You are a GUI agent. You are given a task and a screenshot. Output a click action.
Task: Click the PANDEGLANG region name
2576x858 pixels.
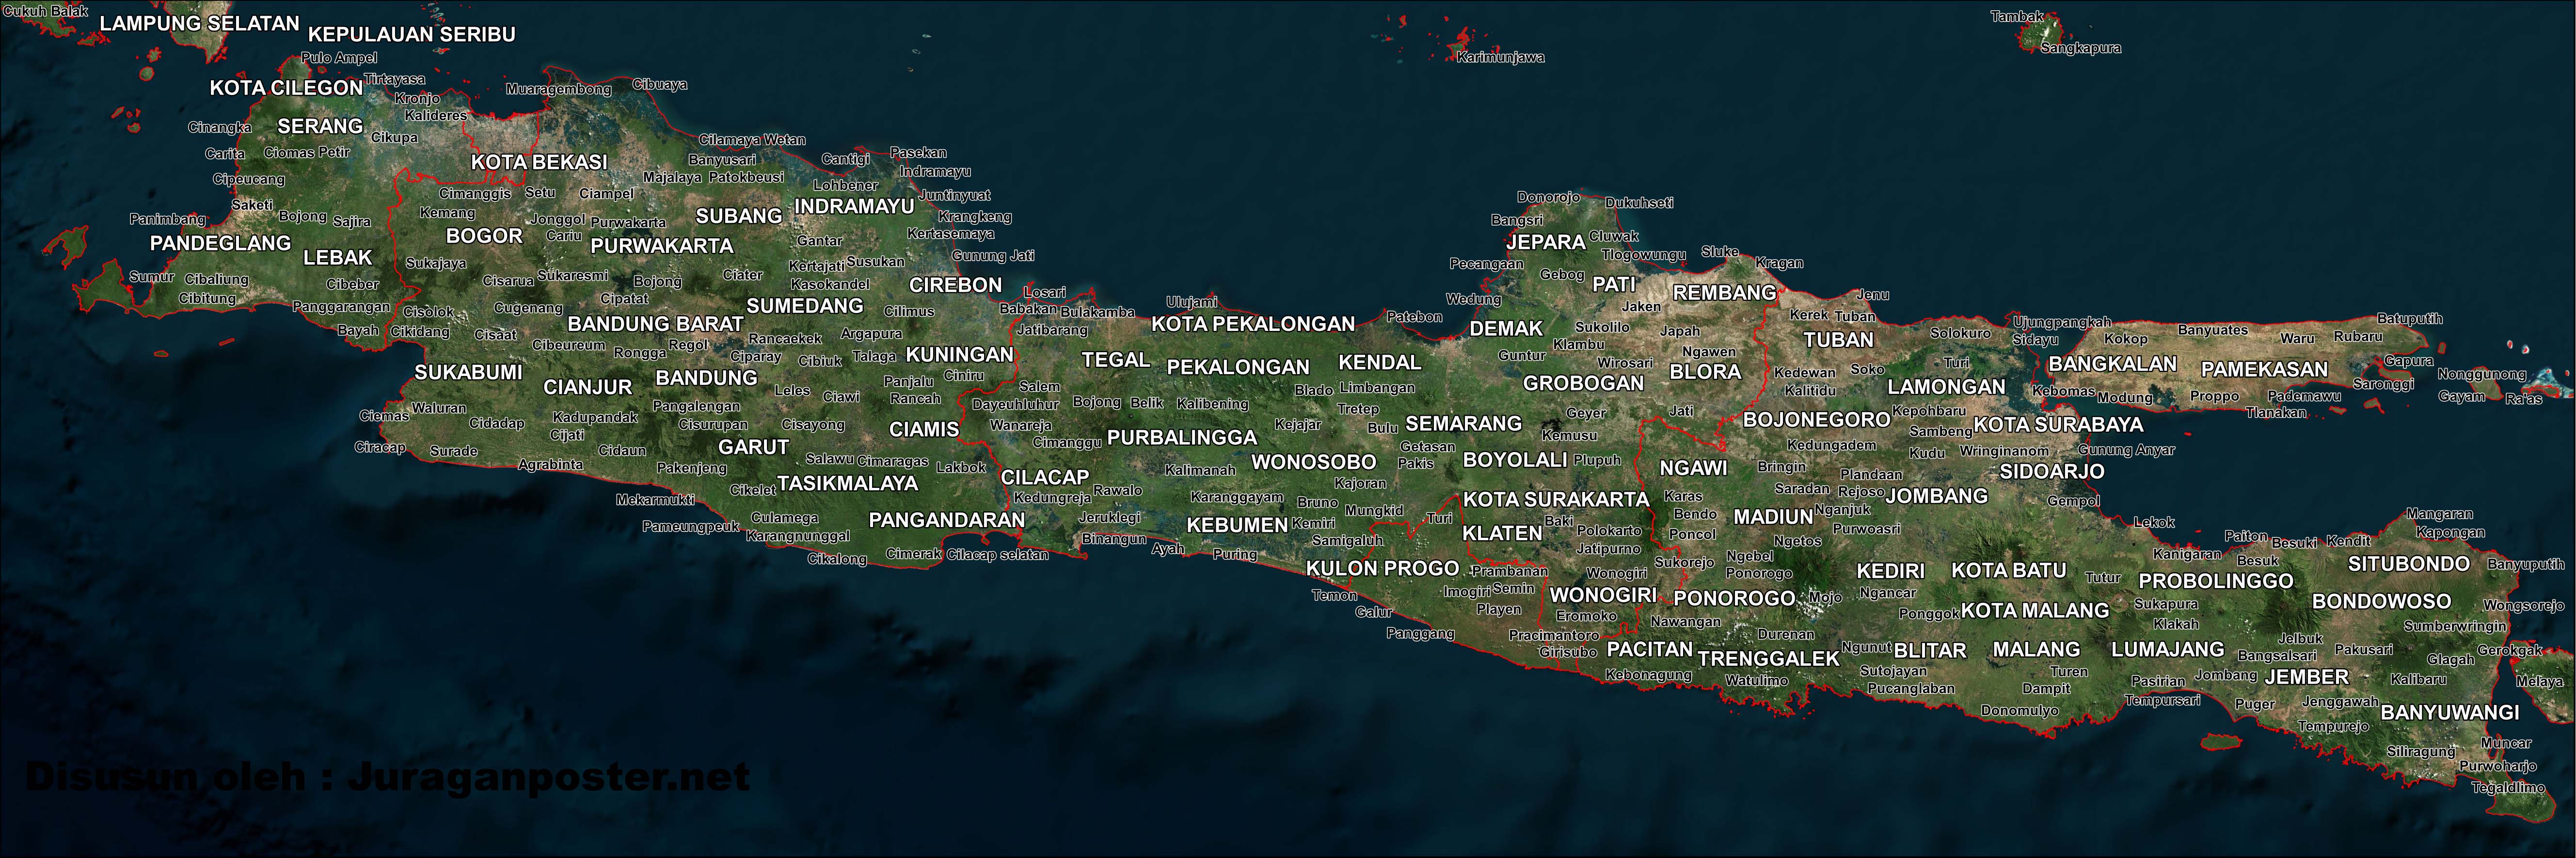(x=220, y=244)
